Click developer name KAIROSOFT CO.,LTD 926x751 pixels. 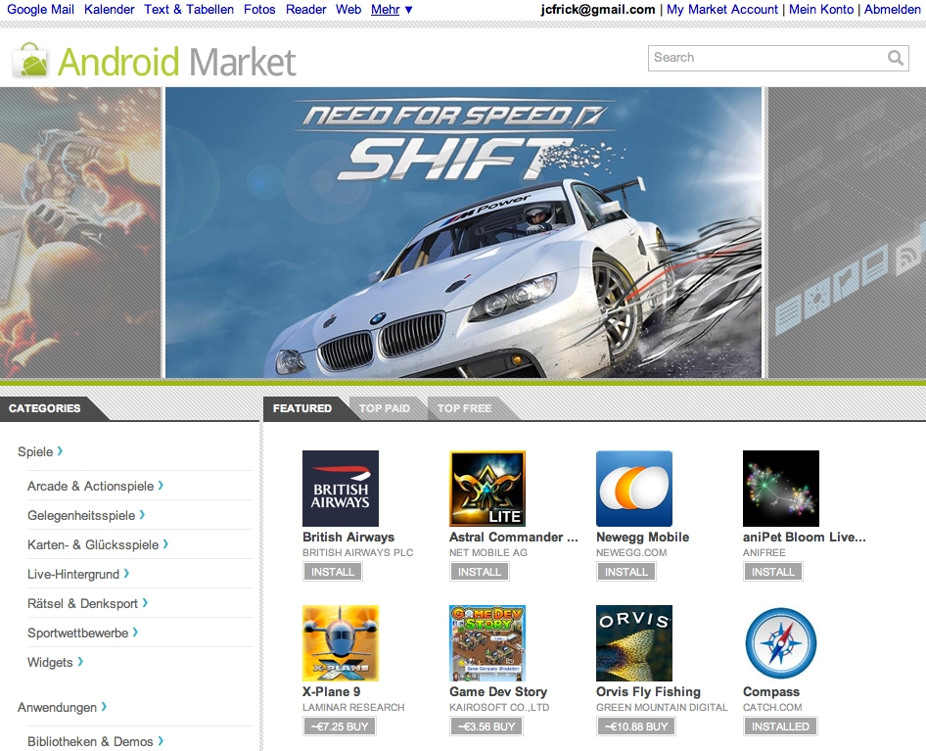(x=499, y=707)
